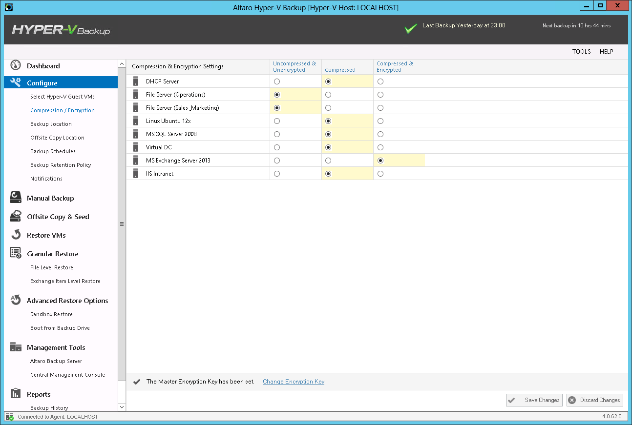Click the MS SQL Server 2008 VM icon
The image size is (632, 425).
point(136,134)
